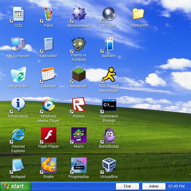Click the BonziBuddy purple gorilla icon

tap(109, 135)
